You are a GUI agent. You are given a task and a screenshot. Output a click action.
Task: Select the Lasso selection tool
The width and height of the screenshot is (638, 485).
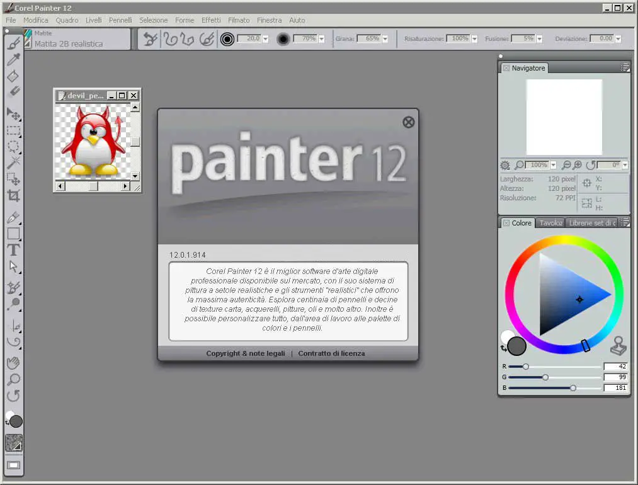13,147
